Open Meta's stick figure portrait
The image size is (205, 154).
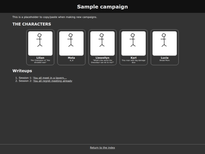coord(71,43)
